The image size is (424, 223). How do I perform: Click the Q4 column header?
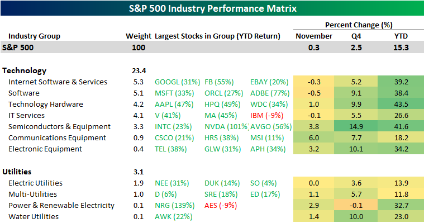coord(356,36)
